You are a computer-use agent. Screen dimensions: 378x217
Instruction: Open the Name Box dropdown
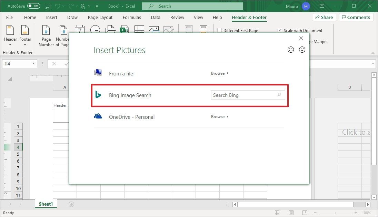(x=33, y=63)
